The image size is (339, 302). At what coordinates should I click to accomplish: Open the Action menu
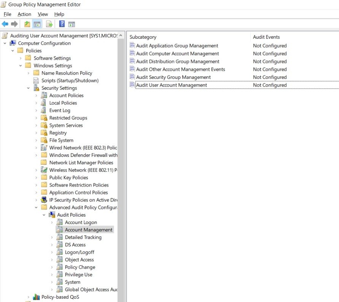(24, 14)
